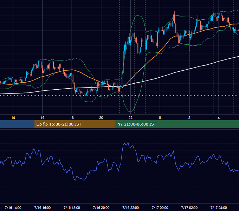
Task: Click hour label 4 on price chart axis
Action: pos(219,118)
